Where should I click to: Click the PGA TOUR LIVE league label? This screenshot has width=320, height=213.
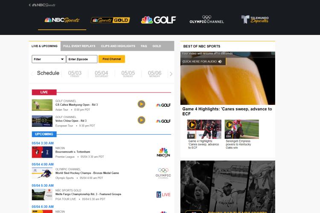(66, 199)
